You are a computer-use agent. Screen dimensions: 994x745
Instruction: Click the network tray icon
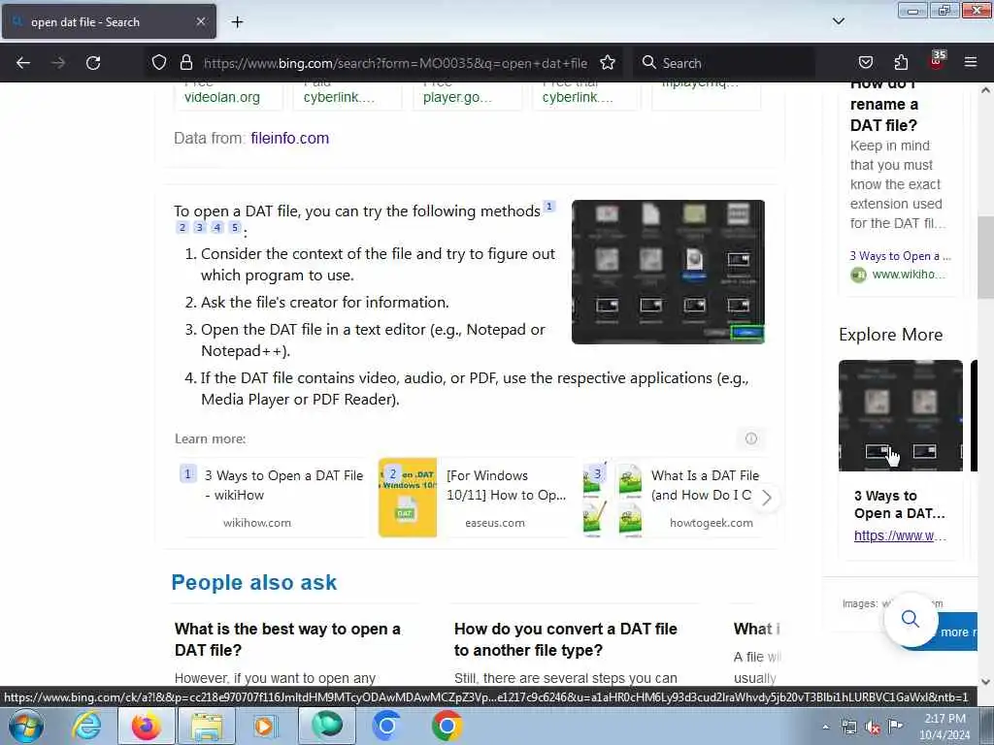coord(848,728)
